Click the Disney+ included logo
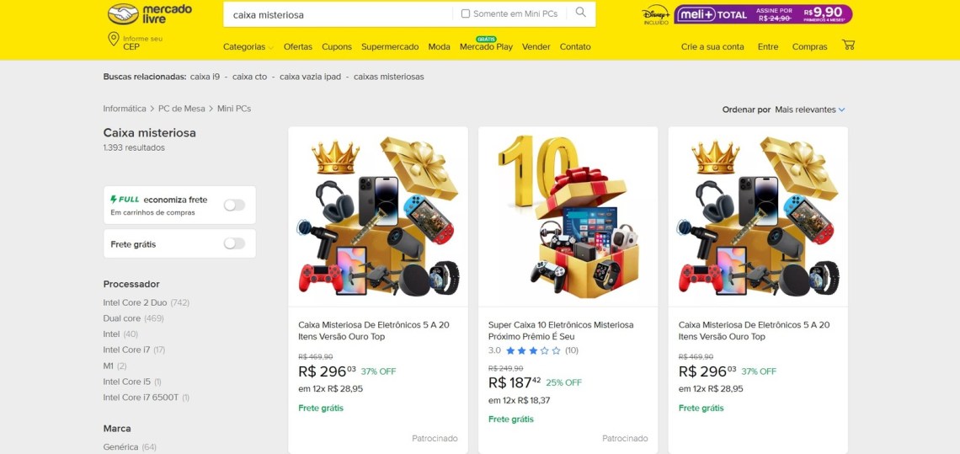960x454 pixels. click(655, 14)
